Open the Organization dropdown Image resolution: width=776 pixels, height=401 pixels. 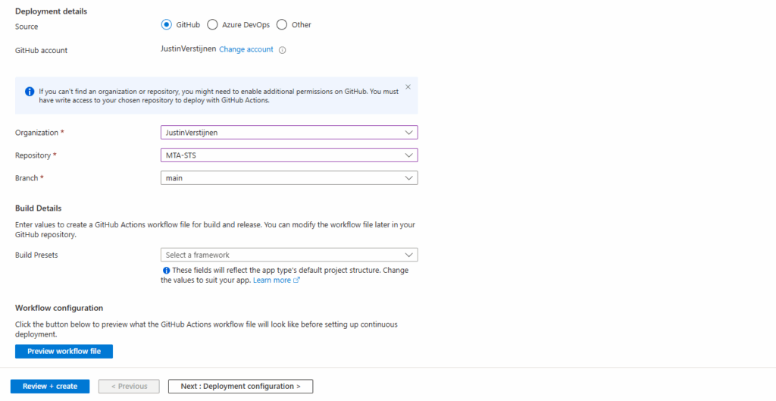(289, 133)
